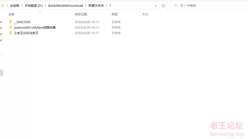248x139 pixels.
Task: Navigate to 本地磁盘 (D:) breadcrumb
Action: click(x=34, y=6)
